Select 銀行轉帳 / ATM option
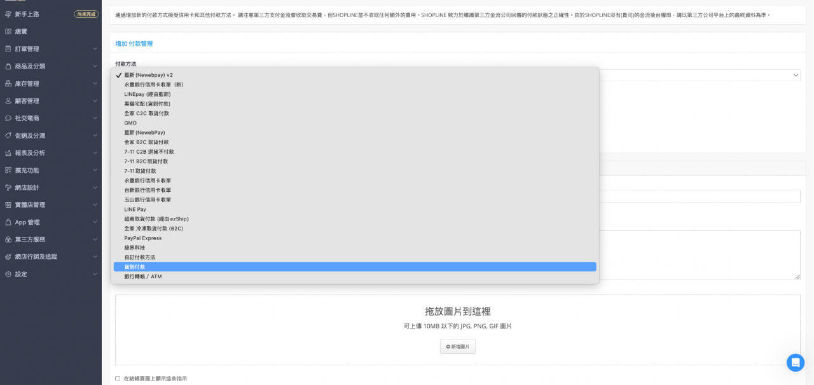This screenshot has height=385, width=814. (x=355, y=276)
